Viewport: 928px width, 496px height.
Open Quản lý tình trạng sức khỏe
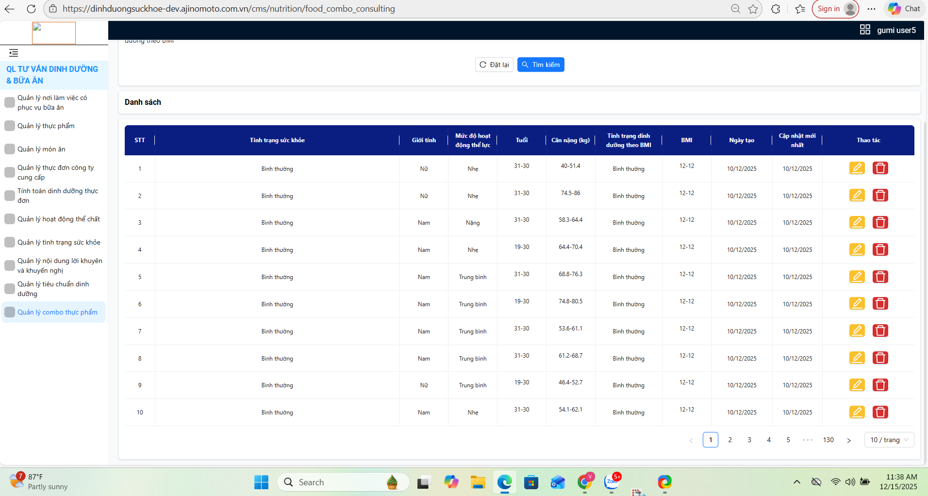click(x=54, y=242)
